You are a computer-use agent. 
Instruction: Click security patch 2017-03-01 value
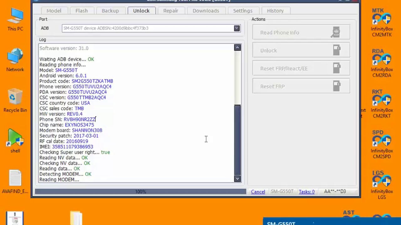point(86,136)
